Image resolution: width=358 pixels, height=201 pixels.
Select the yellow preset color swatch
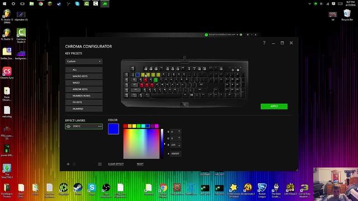tap(134, 126)
